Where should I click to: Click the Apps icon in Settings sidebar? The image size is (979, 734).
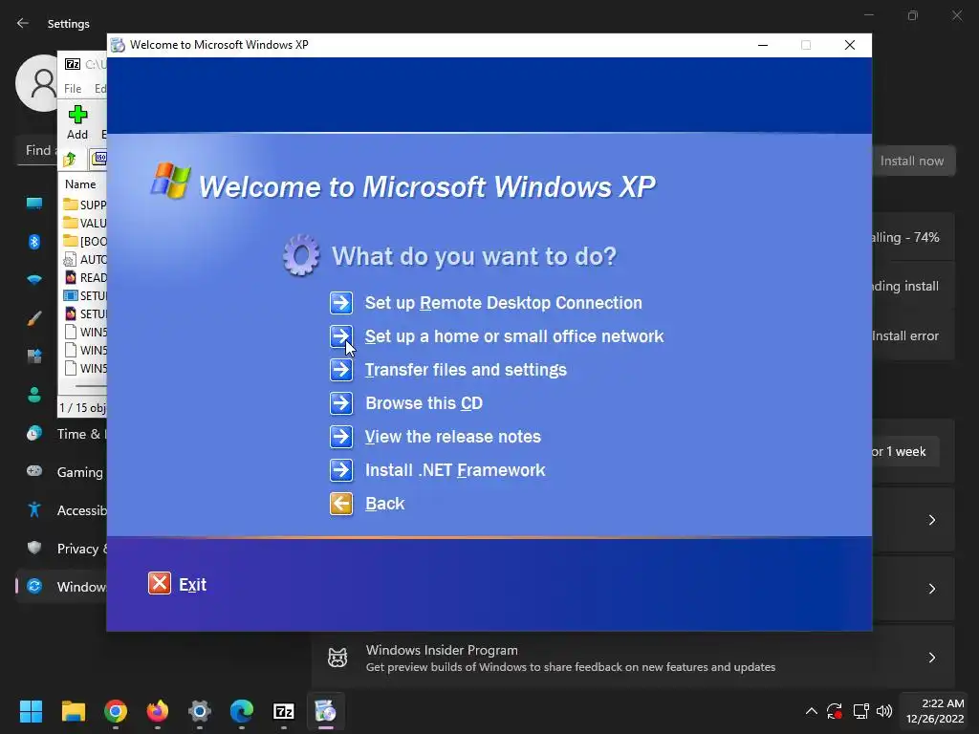[x=34, y=356]
